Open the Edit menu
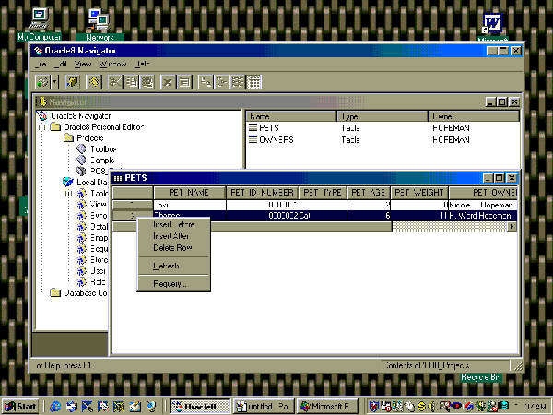 tap(61, 64)
